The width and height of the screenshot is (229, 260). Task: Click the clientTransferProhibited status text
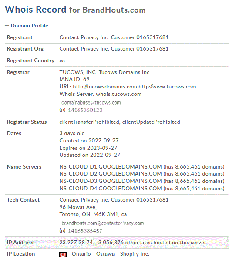(90, 122)
